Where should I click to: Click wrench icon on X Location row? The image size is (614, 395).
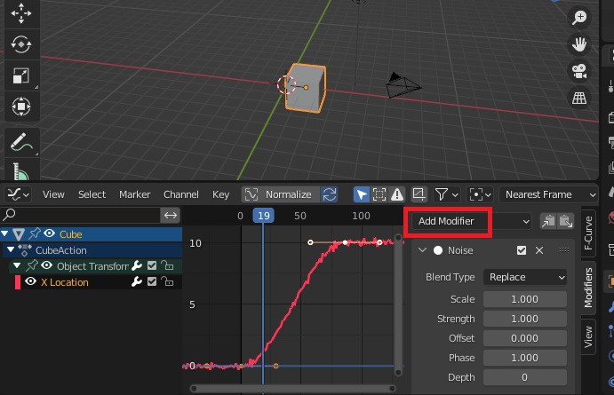pyautogui.click(x=137, y=282)
